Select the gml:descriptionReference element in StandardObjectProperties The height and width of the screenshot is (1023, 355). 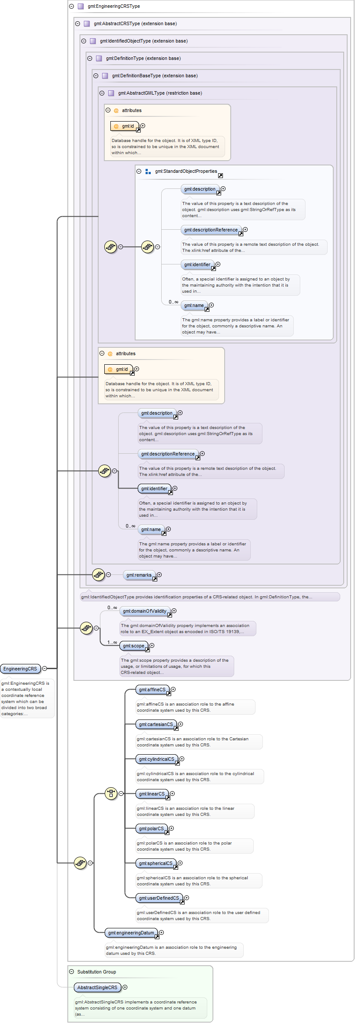click(211, 230)
